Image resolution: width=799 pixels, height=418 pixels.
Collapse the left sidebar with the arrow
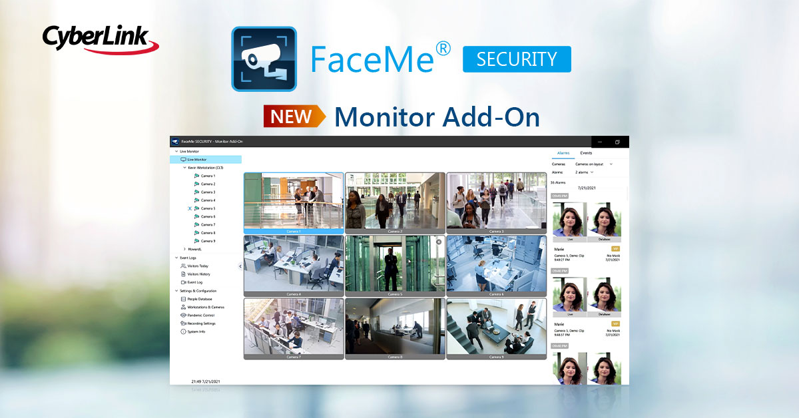(240, 267)
